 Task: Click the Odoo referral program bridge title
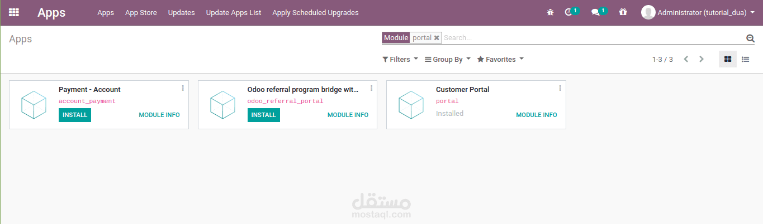(x=303, y=90)
